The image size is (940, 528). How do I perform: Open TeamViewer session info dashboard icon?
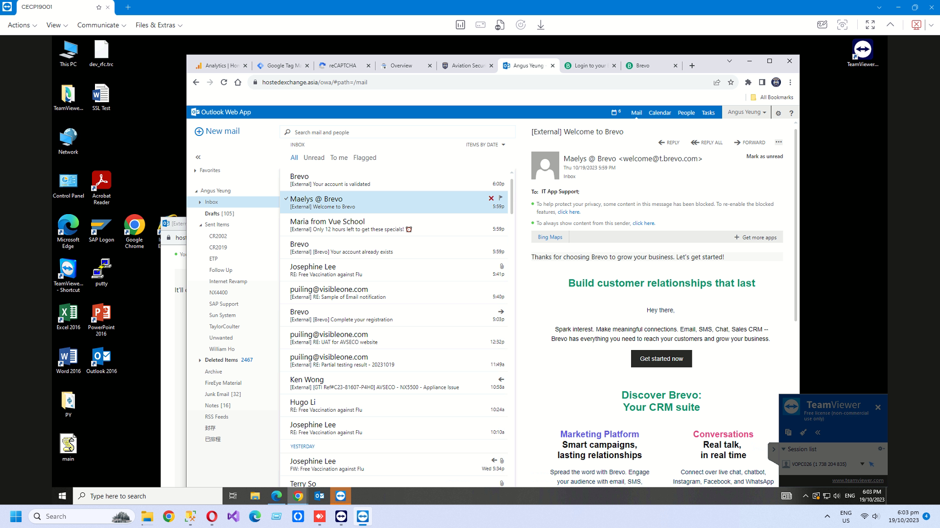[460, 25]
